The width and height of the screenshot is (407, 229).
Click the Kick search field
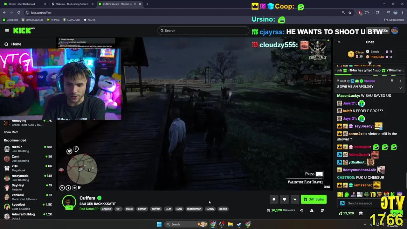pyautogui.click(x=203, y=31)
